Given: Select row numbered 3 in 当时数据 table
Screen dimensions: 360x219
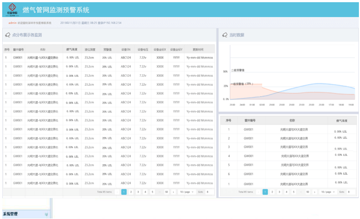Looking at the screenshot, I should [289, 147].
